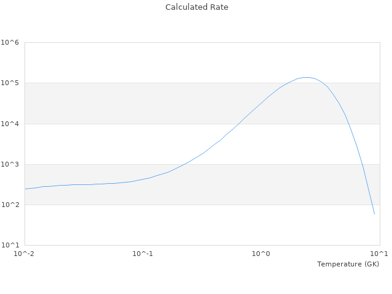Image resolution: width=392 pixels, height=294 pixels.
Task: Click the 10^4 y-axis label
Action: pos(10,124)
